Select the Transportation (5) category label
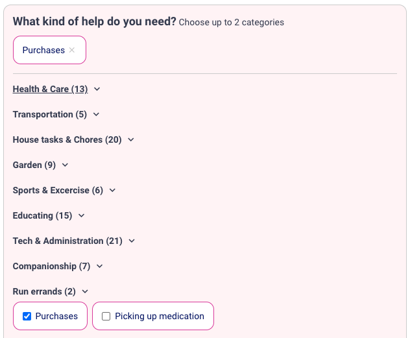This screenshot has height=338, width=410. tap(49, 115)
